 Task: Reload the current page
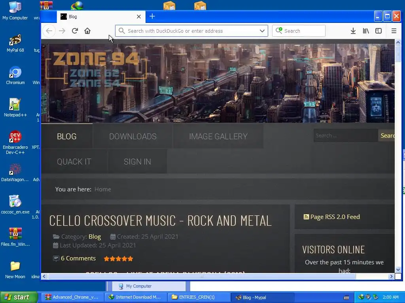[75, 31]
